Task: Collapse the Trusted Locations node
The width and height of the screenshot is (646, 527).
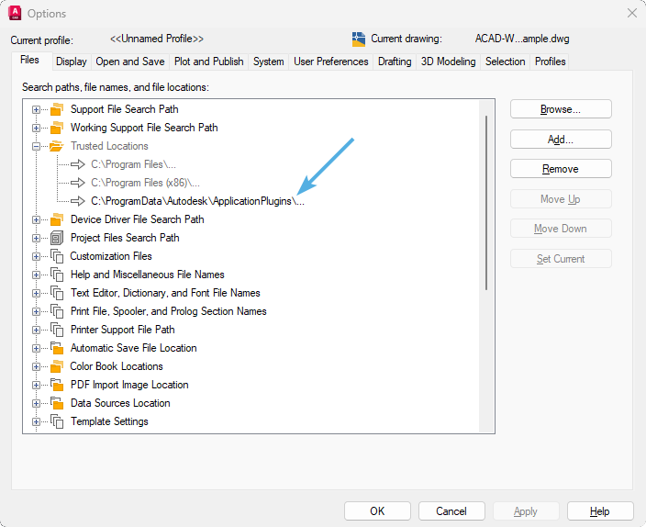Action: pyautogui.click(x=37, y=146)
